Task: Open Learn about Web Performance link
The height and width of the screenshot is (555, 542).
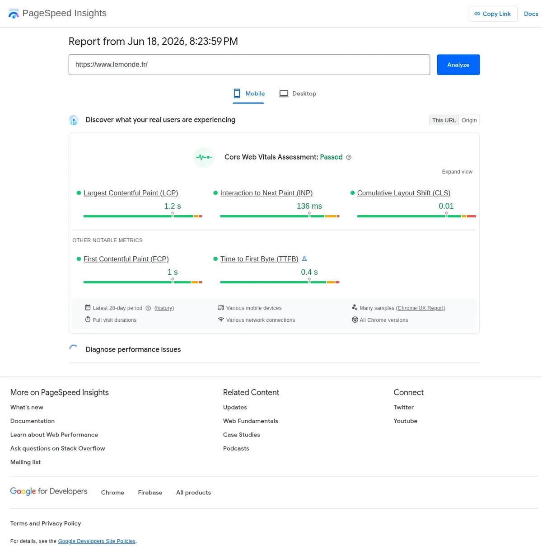Action: 54,435
